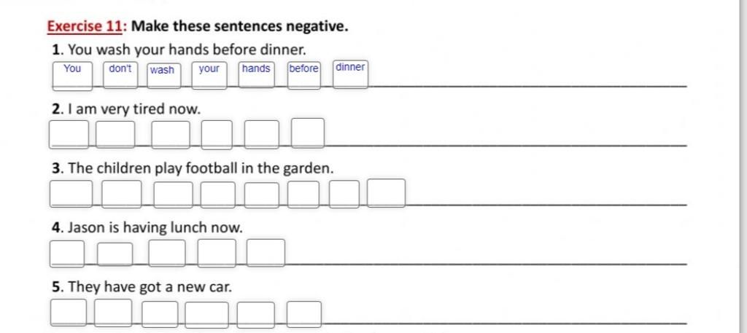This screenshot has width=747, height=333.
Task: Click first empty box under "Jason is having lunch now"
Action: click(x=67, y=254)
